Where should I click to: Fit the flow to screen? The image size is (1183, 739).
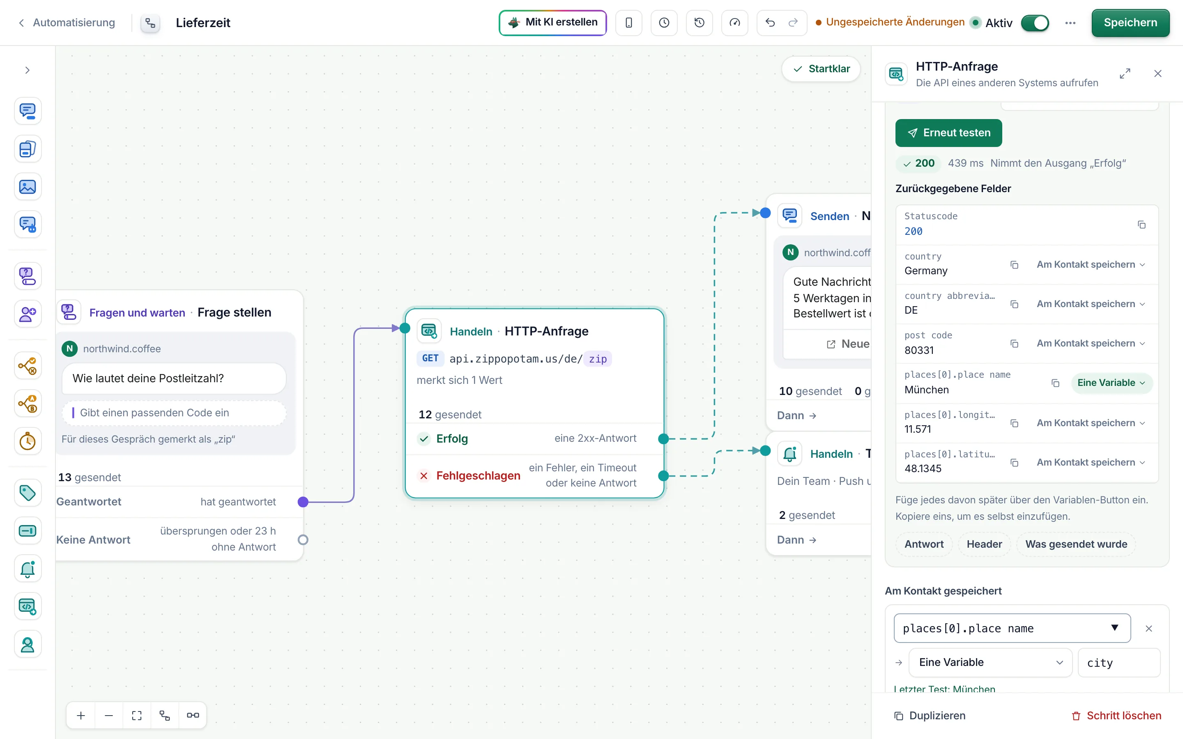click(x=137, y=716)
